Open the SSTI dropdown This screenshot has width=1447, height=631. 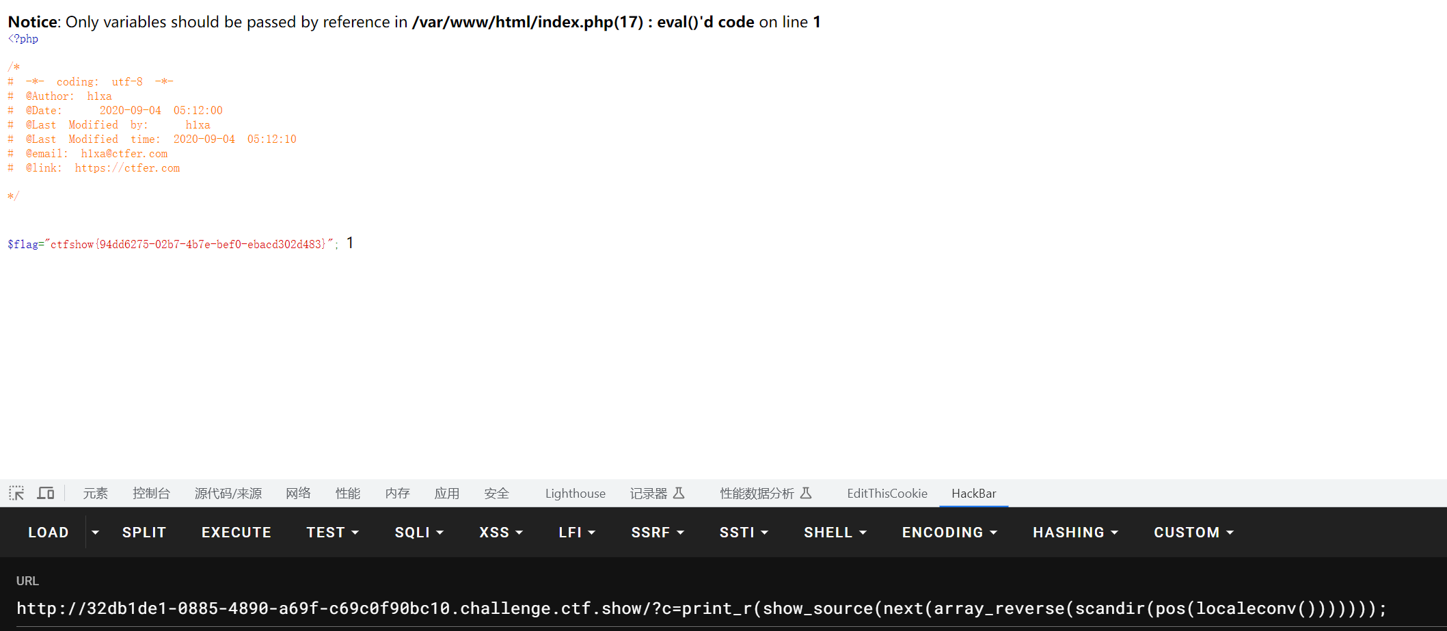(x=744, y=533)
